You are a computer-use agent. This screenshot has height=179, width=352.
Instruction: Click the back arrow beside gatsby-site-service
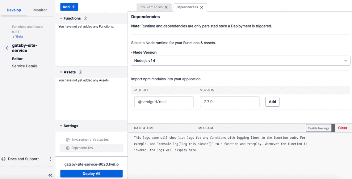8,48
